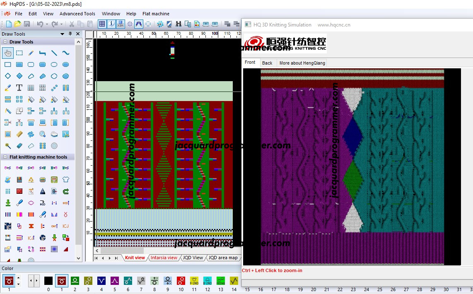Select the eraser tool in Draw Tools
The image size is (473, 294).
click(x=19, y=146)
